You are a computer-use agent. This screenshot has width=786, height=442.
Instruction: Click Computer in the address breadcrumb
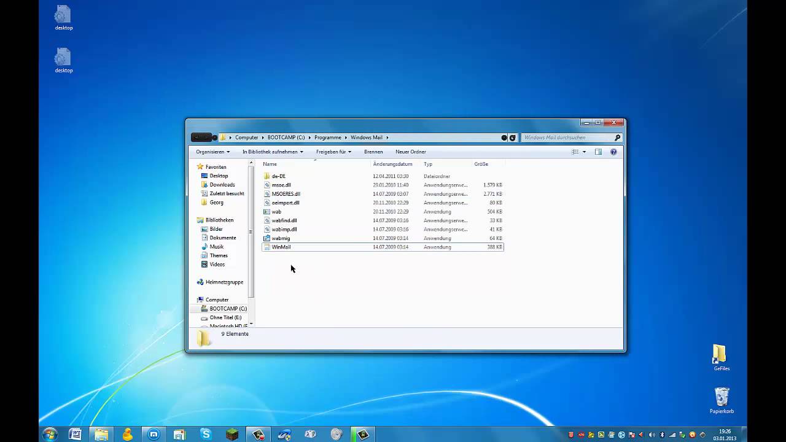click(247, 138)
